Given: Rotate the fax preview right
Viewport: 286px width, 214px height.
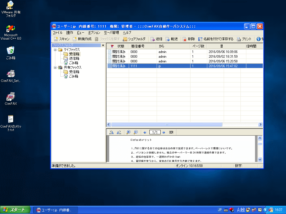Looking at the screenshot, I should [x=119, y=132].
